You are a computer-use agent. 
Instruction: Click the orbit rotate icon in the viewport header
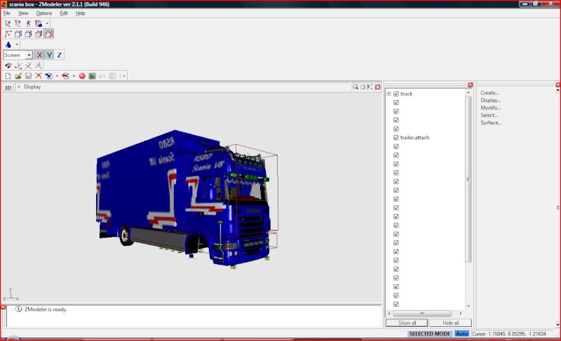pyautogui.click(x=363, y=87)
